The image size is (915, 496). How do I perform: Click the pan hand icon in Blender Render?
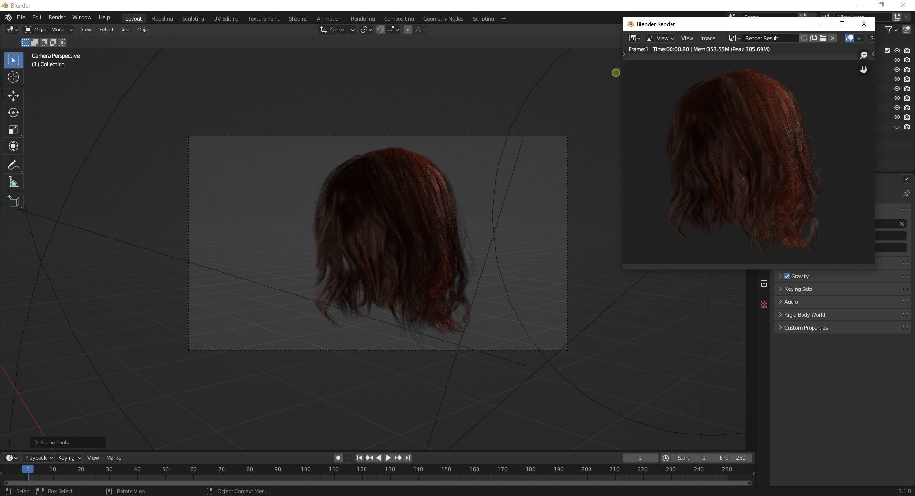coord(864,70)
